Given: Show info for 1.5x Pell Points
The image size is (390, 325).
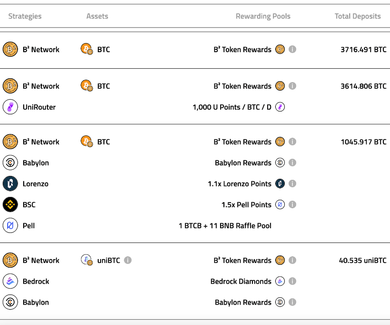Looking at the screenshot, I should tap(292, 205).
